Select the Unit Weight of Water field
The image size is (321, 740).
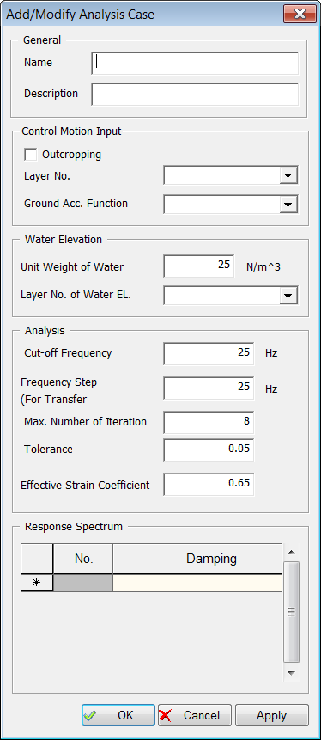199,266
